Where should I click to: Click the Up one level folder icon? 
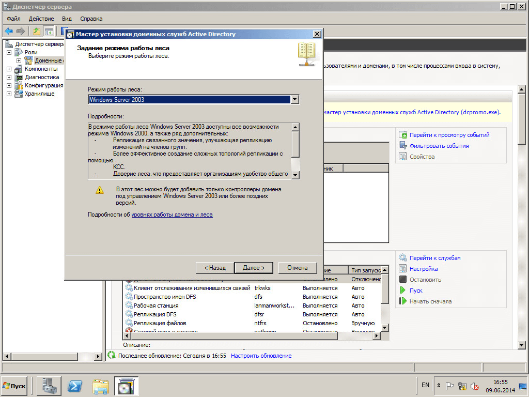coord(37,31)
